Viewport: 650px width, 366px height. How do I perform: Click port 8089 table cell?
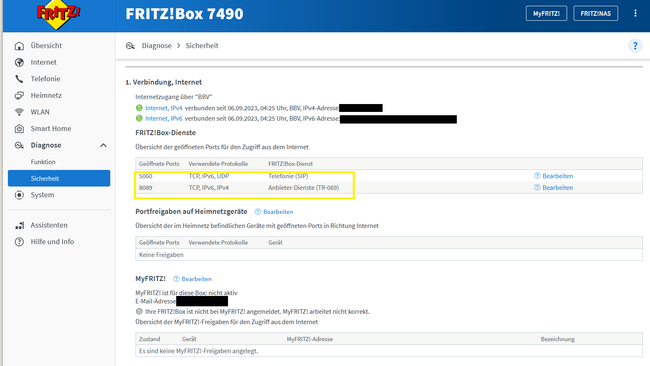point(146,188)
